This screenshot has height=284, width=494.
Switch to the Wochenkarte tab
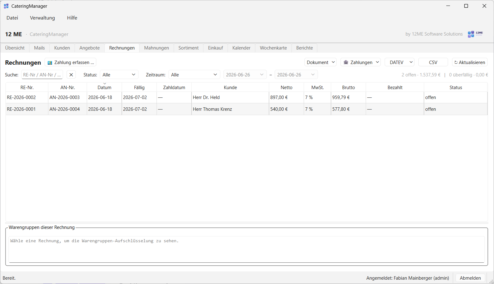[273, 48]
